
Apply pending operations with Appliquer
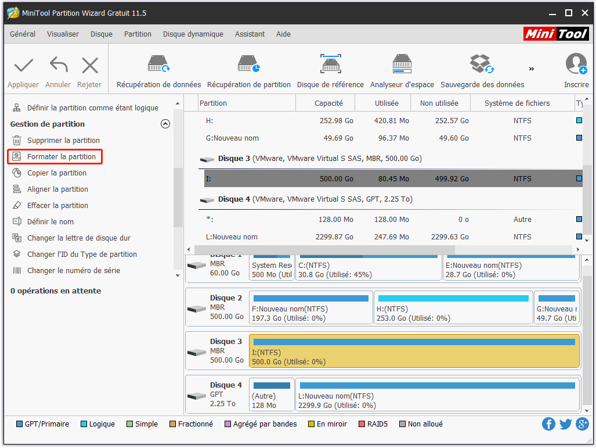click(x=23, y=73)
